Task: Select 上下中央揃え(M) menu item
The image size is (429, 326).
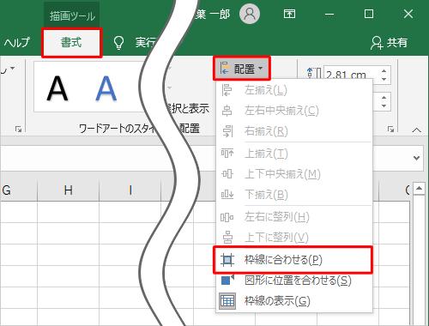Action: [294, 174]
